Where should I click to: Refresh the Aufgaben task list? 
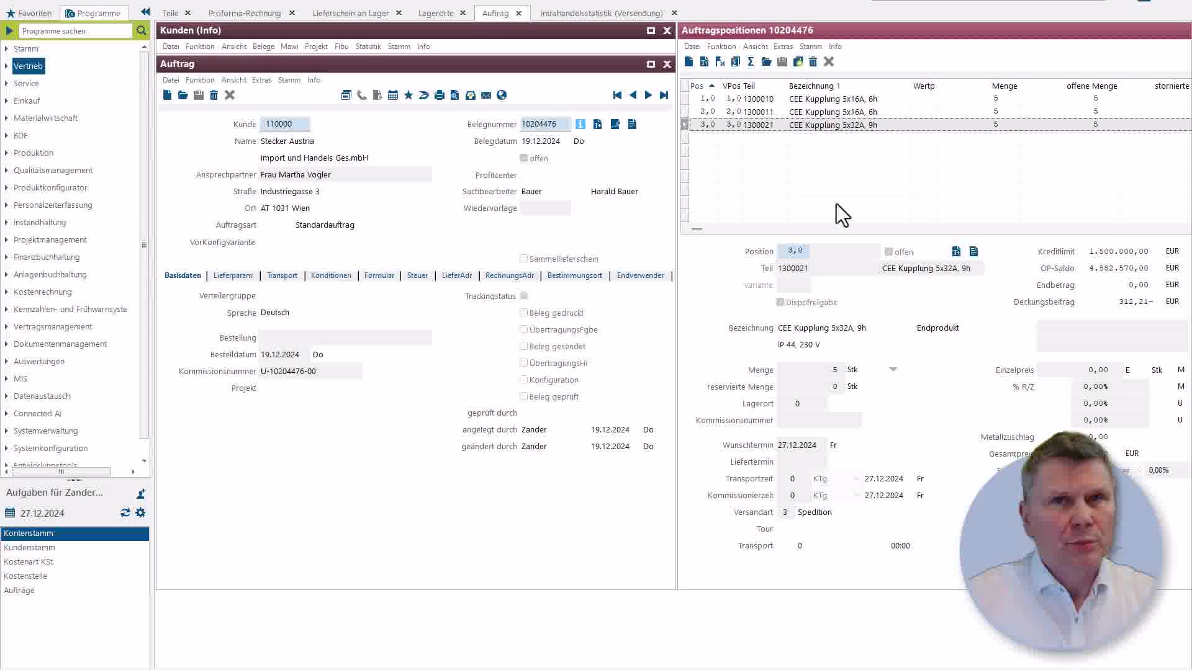click(125, 513)
